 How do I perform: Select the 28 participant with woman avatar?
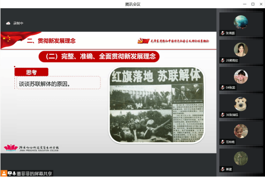point(241,51)
